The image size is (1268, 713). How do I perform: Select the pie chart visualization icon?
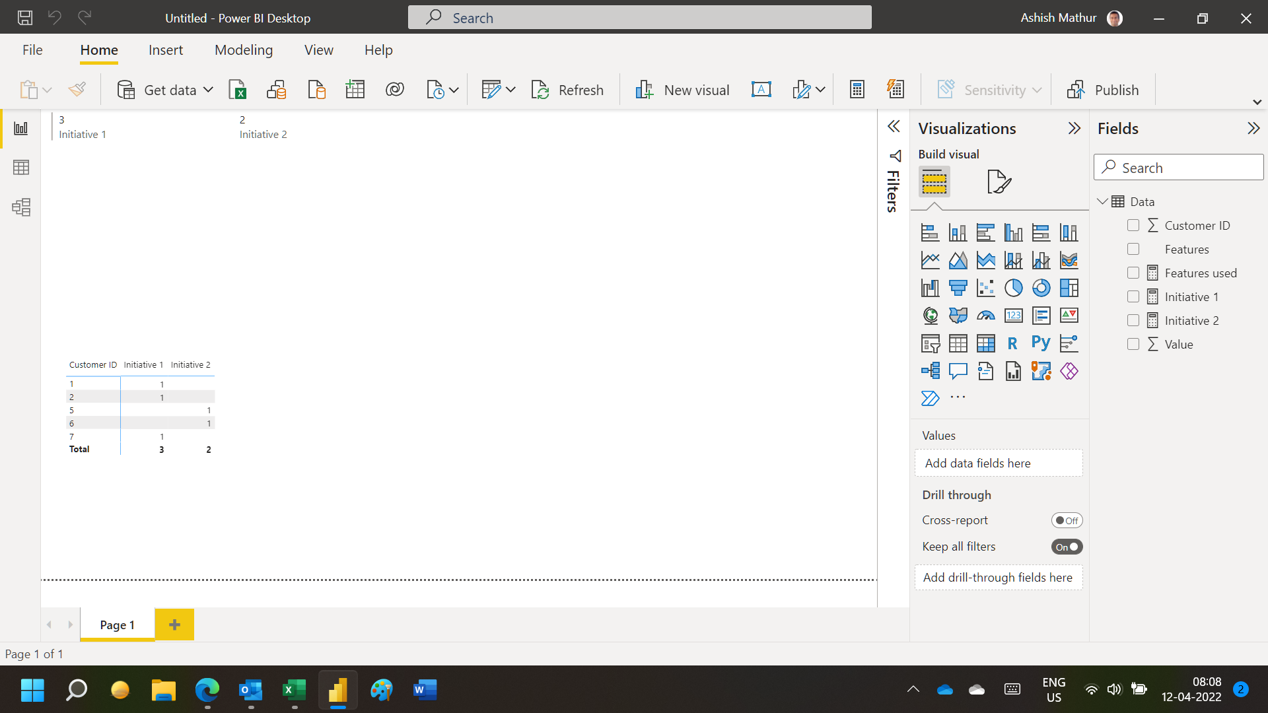click(x=1013, y=288)
